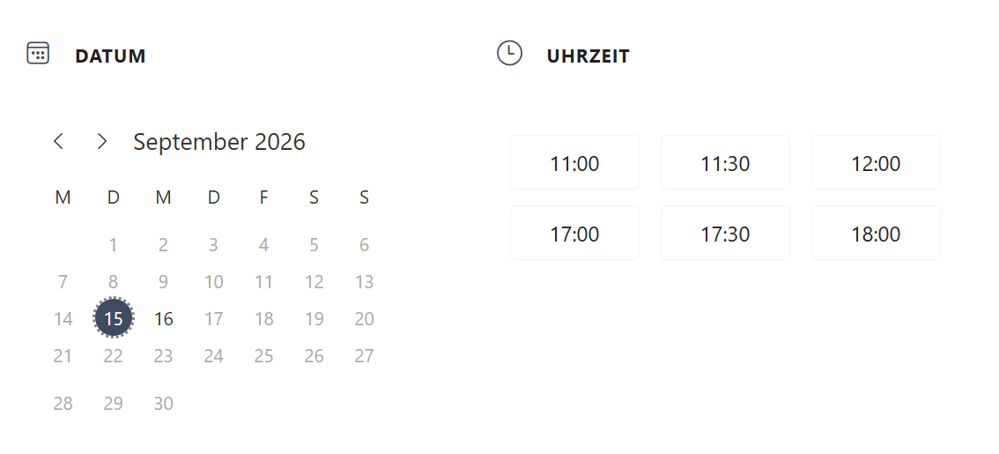Choose the 17:30 time slot
The width and height of the screenshot is (999, 454).
[725, 233]
